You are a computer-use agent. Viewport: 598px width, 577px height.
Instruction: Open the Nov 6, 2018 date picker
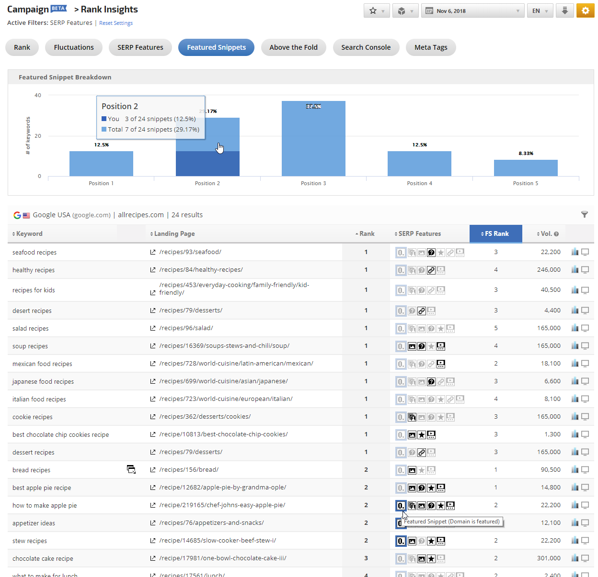pyautogui.click(x=473, y=11)
